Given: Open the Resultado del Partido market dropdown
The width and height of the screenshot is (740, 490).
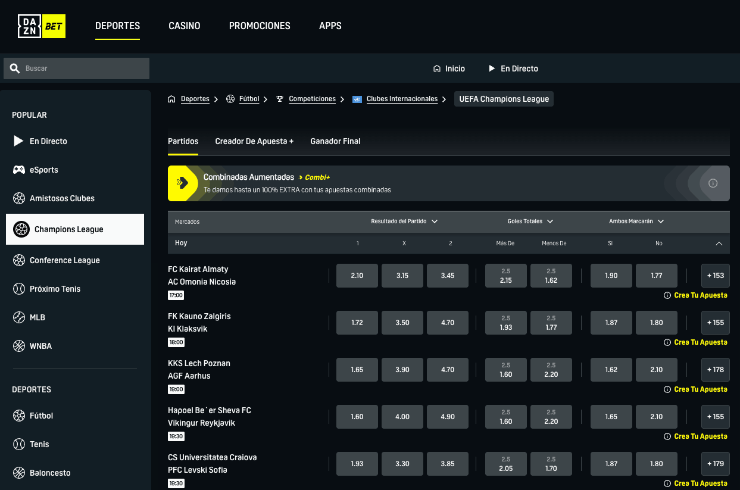Looking at the screenshot, I should point(404,221).
